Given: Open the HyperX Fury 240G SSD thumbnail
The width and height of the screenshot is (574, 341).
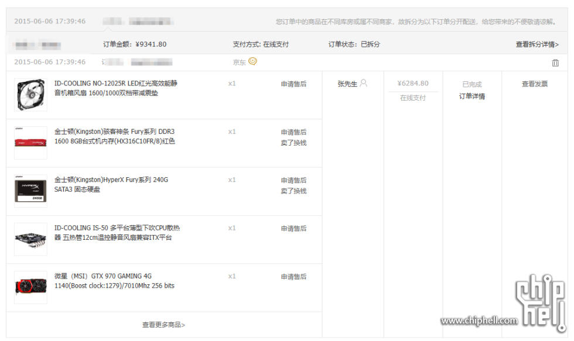Looking at the screenshot, I should tap(30, 191).
